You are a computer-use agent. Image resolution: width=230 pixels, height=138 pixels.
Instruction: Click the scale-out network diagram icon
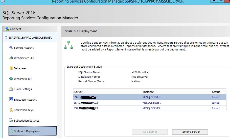(68, 45)
